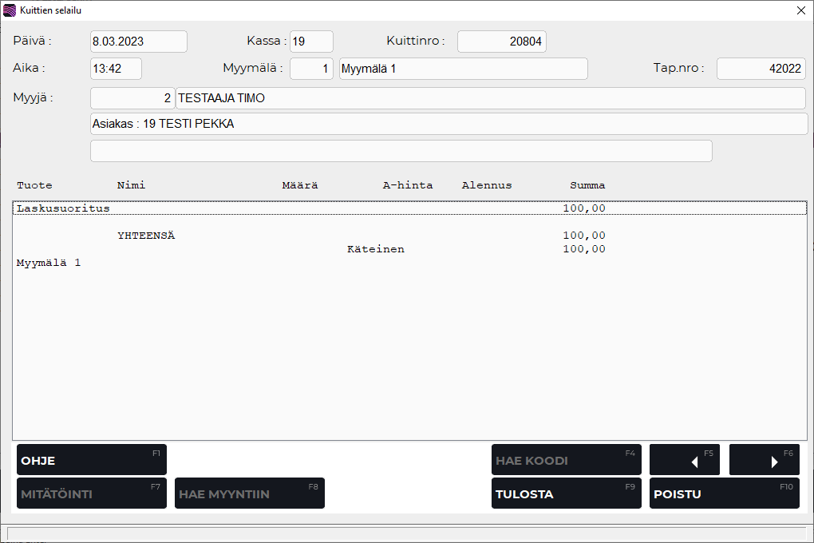Click the Asiakas TESTI PEKKA field
The image size is (814, 543).
tap(448, 124)
